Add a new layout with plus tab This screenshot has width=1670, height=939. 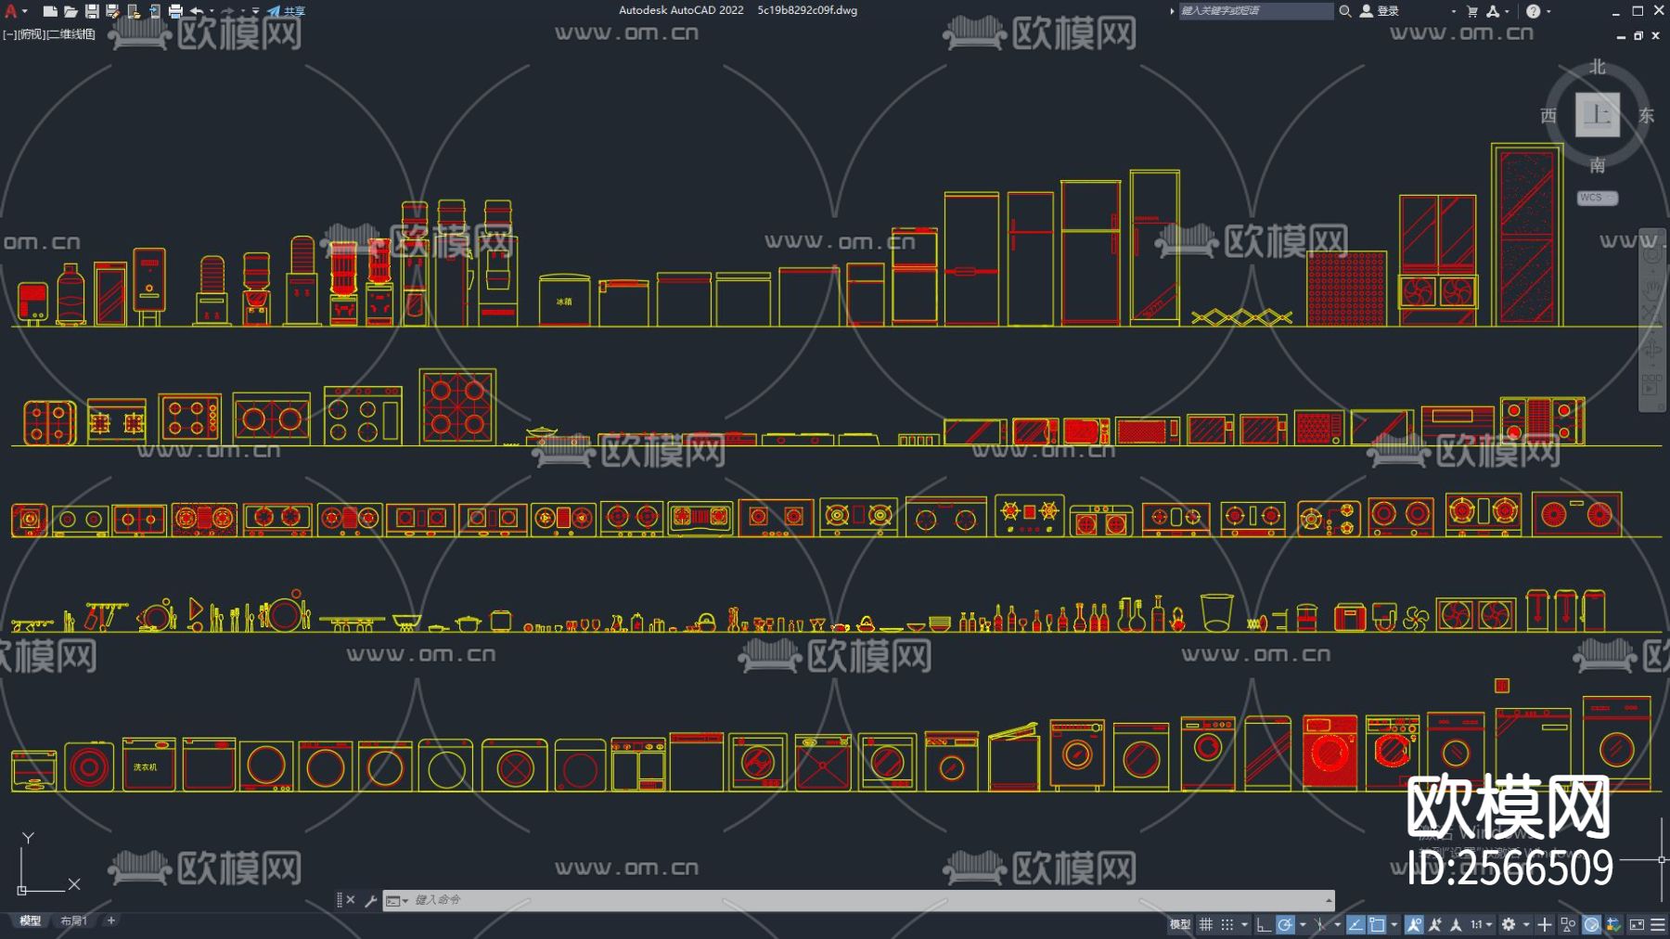(111, 920)
